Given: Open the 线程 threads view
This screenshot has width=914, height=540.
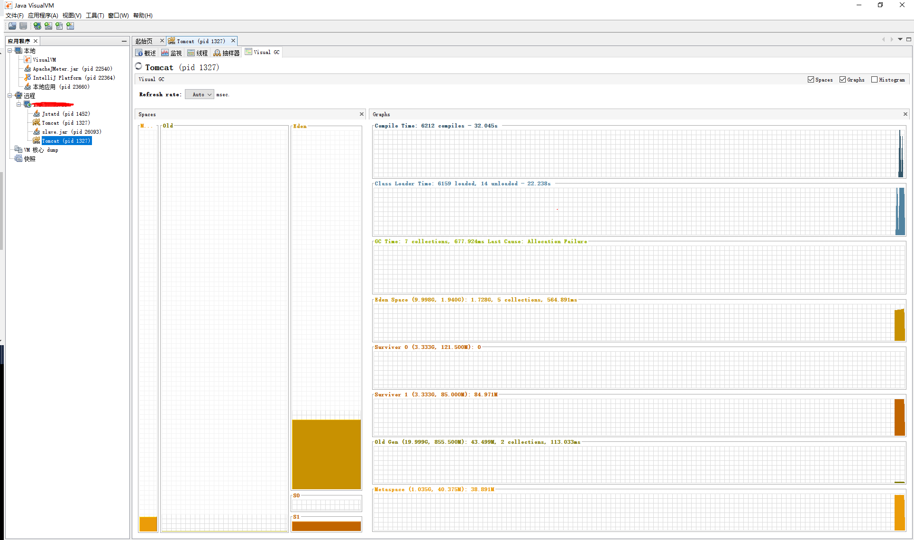Looking at the screenshot, I should [x=198, y=52].
